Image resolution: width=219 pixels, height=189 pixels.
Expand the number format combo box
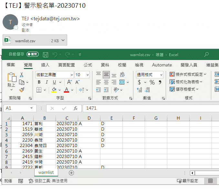coord(161,75)
